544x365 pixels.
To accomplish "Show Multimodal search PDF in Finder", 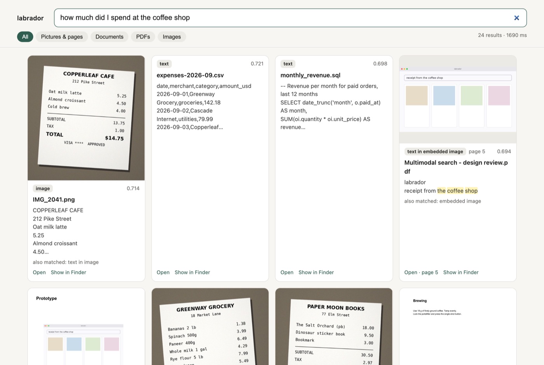I will tap(461, 273).
